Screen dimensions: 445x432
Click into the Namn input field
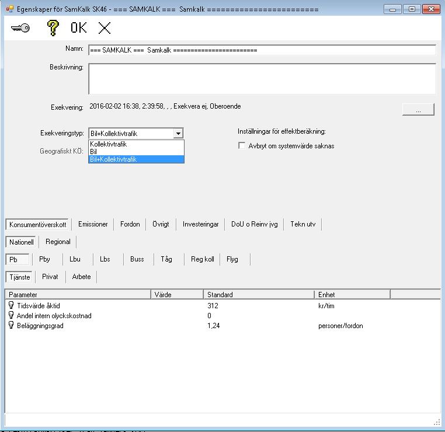[262, 50]
